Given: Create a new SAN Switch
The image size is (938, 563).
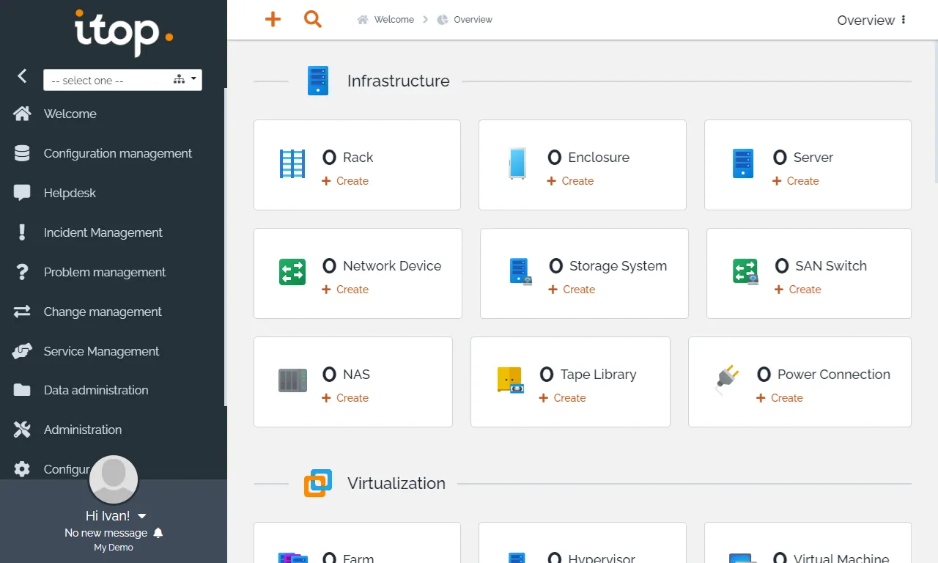Looking at the screenshot, I should click(797, 290).
